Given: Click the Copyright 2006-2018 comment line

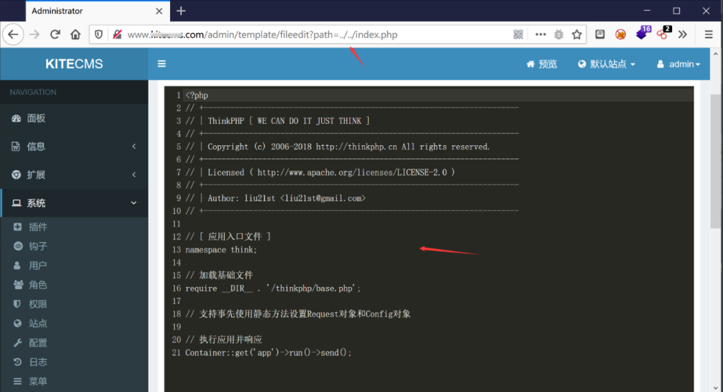Looking at the screenshot, I should tap(337, 146).
